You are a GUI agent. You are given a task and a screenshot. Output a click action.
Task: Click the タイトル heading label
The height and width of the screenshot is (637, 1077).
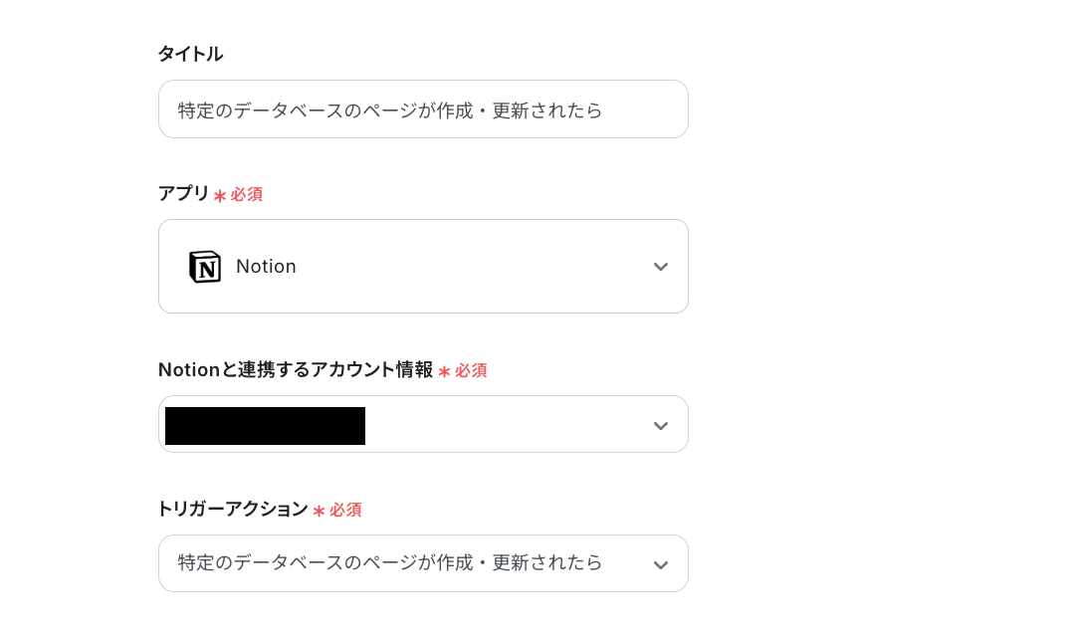pos(189,55)
